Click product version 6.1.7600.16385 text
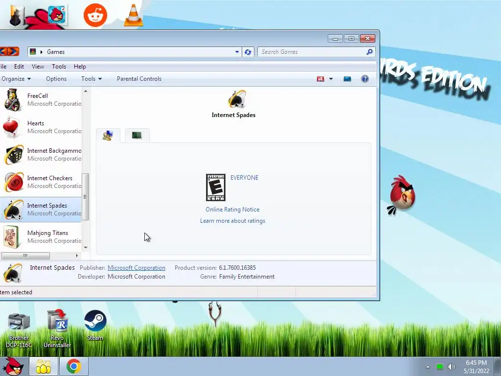The image size is (501, 376). click(x=237, y=268)
